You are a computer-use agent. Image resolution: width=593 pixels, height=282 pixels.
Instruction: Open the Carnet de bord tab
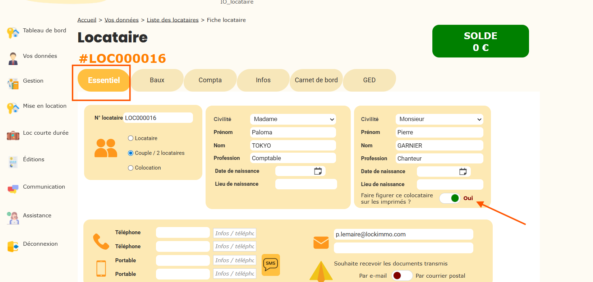(x=316, y=80)
